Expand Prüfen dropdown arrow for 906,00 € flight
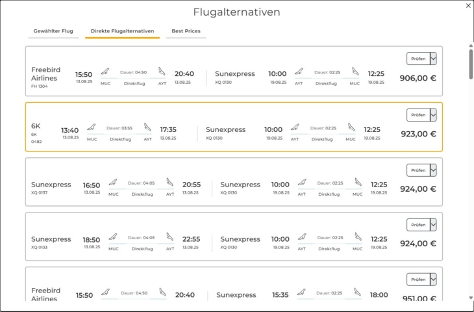This screenshot has width=474, height=312. (x=433, y=59)
